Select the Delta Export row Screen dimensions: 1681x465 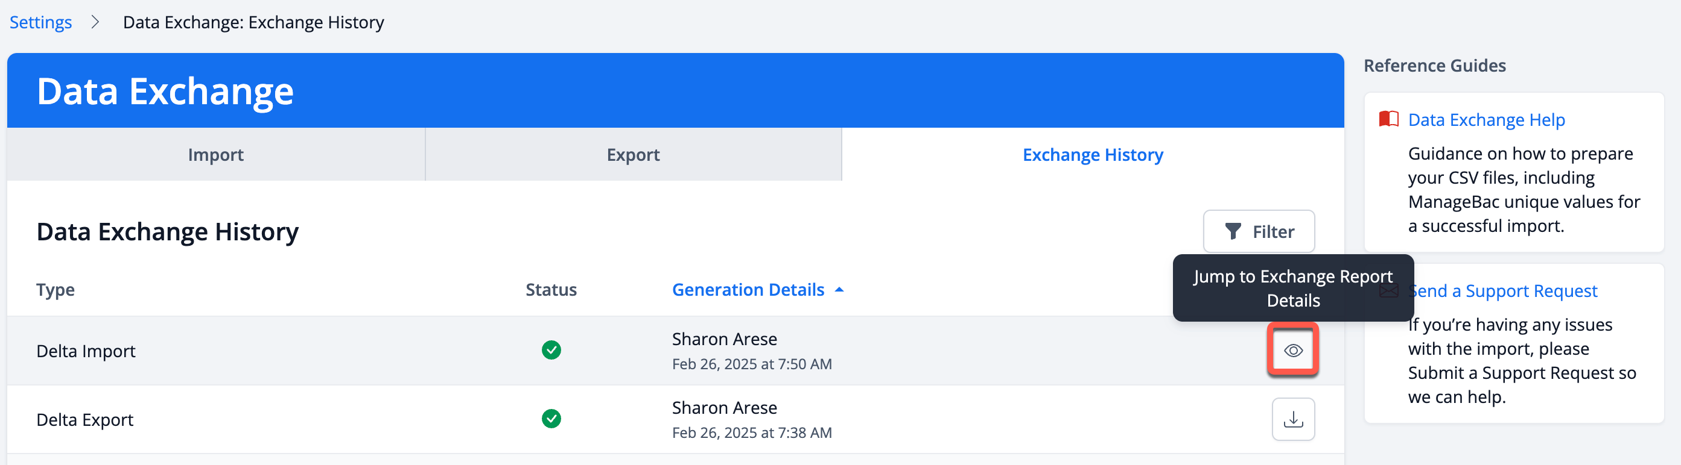pos(675,419)
